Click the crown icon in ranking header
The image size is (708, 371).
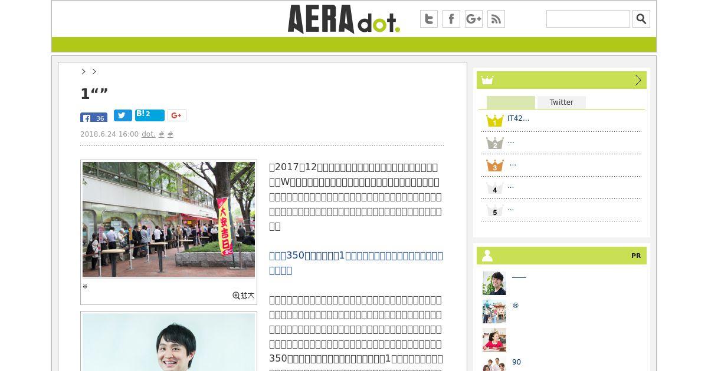(x=487, y=80)
